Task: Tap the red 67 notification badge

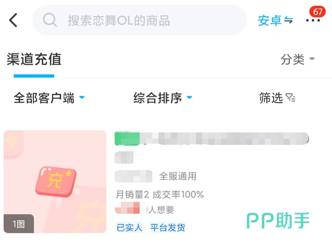Action: tap(317, 11)
